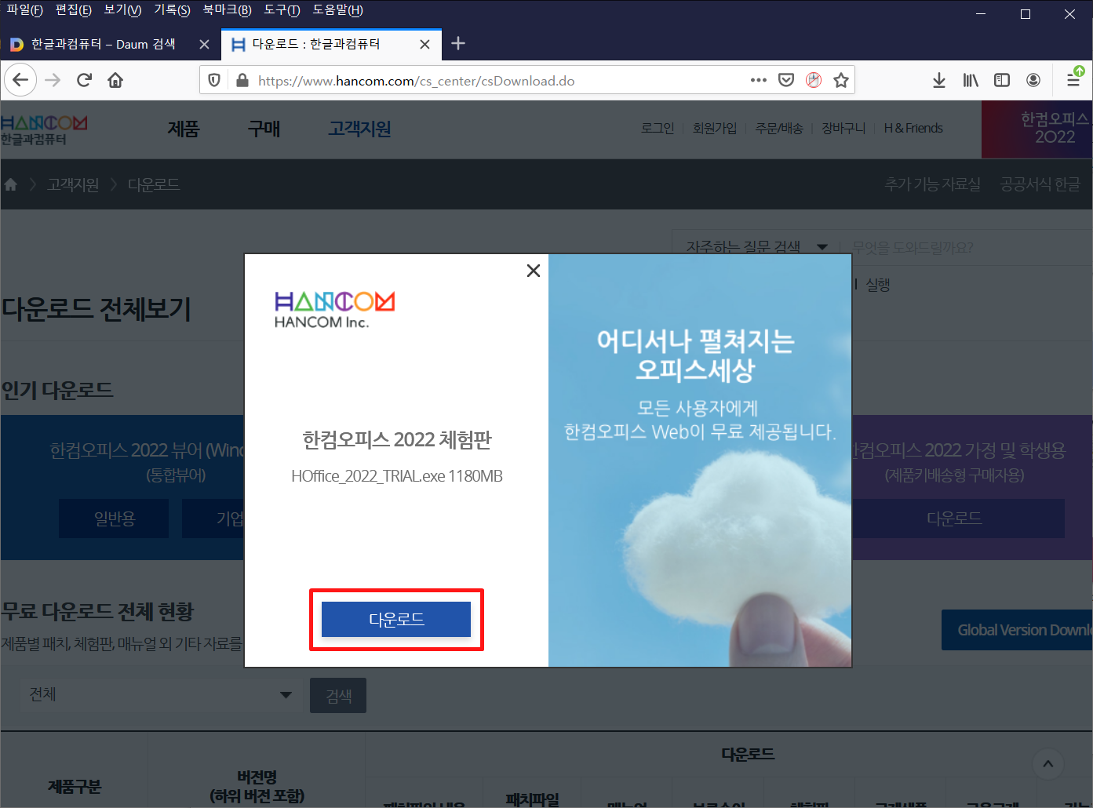This screenshot has width=1093, height=808.
Task: Click the cloud promotional image in popup
Action: click(x=700, y=460)
